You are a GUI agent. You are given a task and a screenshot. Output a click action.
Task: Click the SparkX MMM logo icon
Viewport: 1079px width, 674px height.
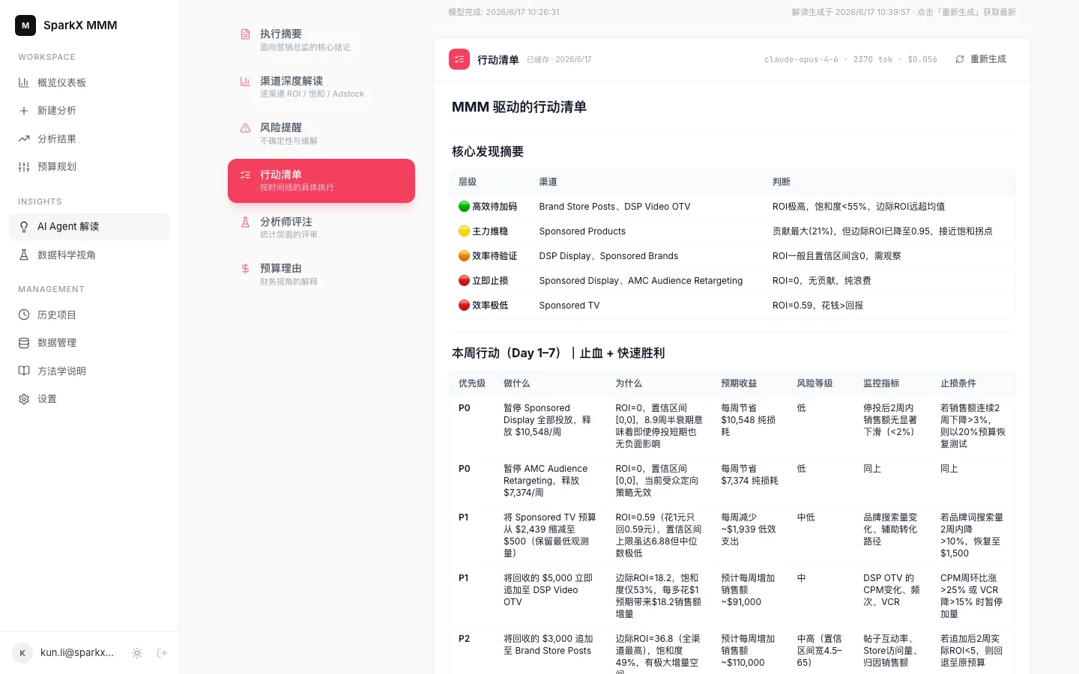coord(25,25)
